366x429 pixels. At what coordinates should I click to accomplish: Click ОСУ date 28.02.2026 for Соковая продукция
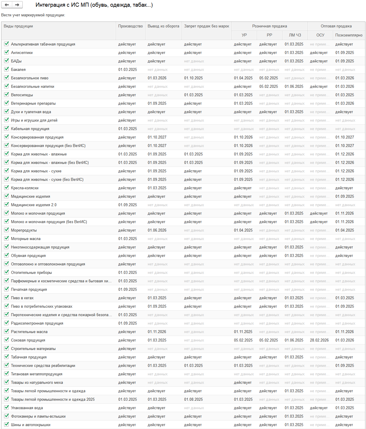point(319,340)
